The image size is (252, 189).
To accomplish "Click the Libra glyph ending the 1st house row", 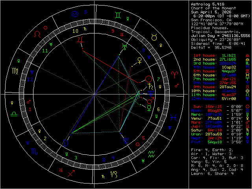I will pyautogui.click(x=248, y=56).
